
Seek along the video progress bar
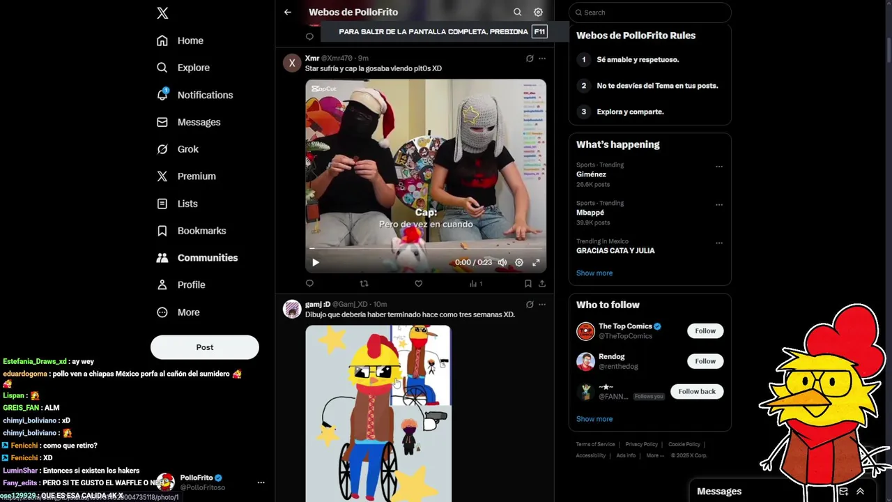pyautogui.click(x=426, y=248)
